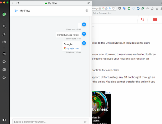Open the red hamburger menu on webpage
This screenshot has width=162, height=124.
point(155,19)
